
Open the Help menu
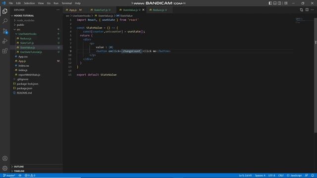click(x=78, y=3)
